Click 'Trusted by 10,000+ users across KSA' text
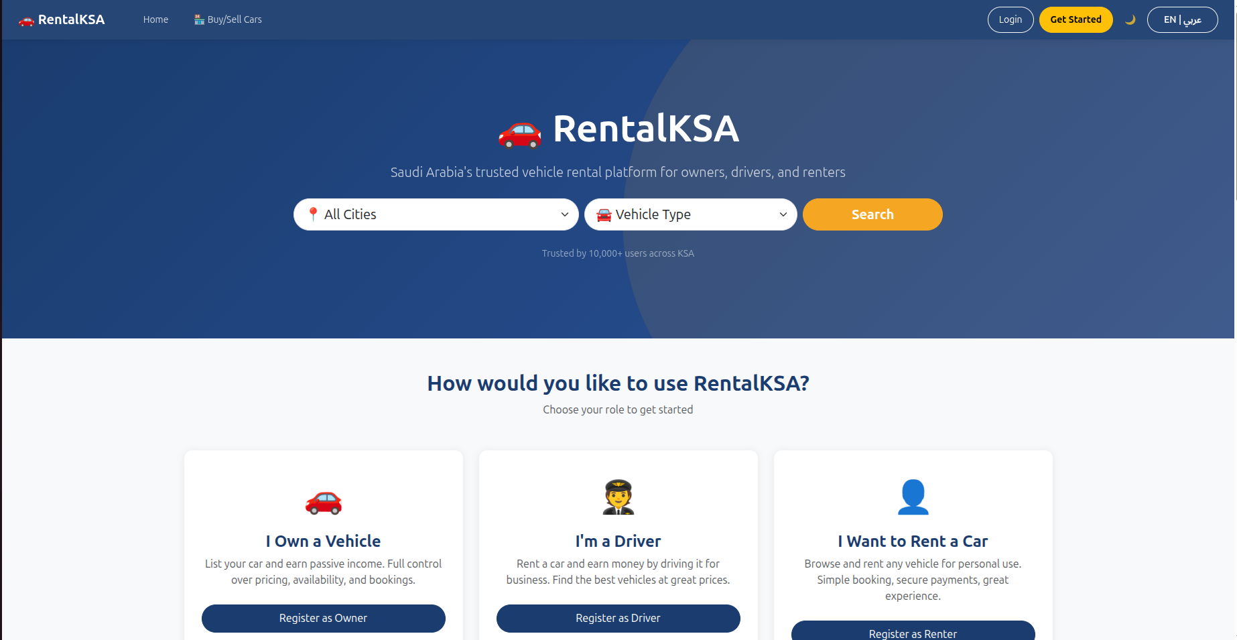This screenshot has width=1237, height=640. (618, 253)
